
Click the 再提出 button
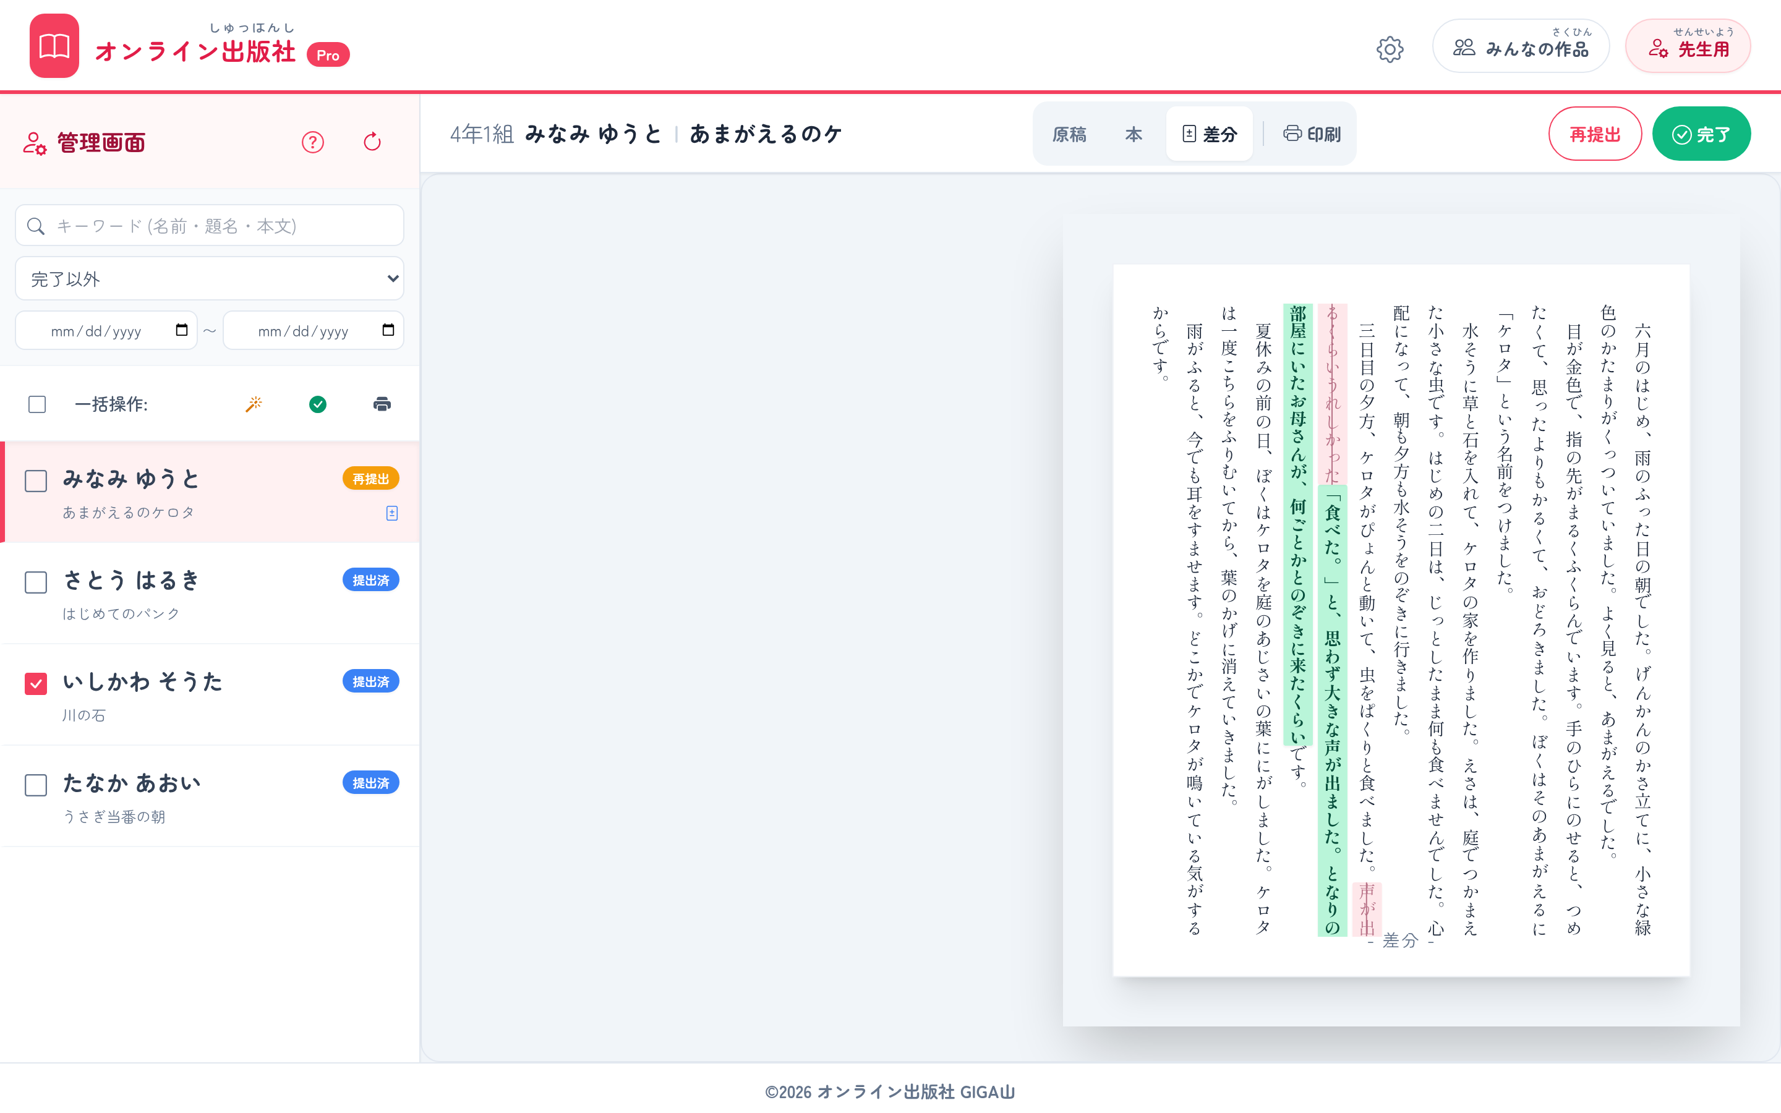[x=1595, y=134]
